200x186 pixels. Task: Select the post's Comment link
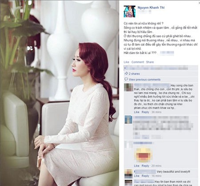point(138,62)
